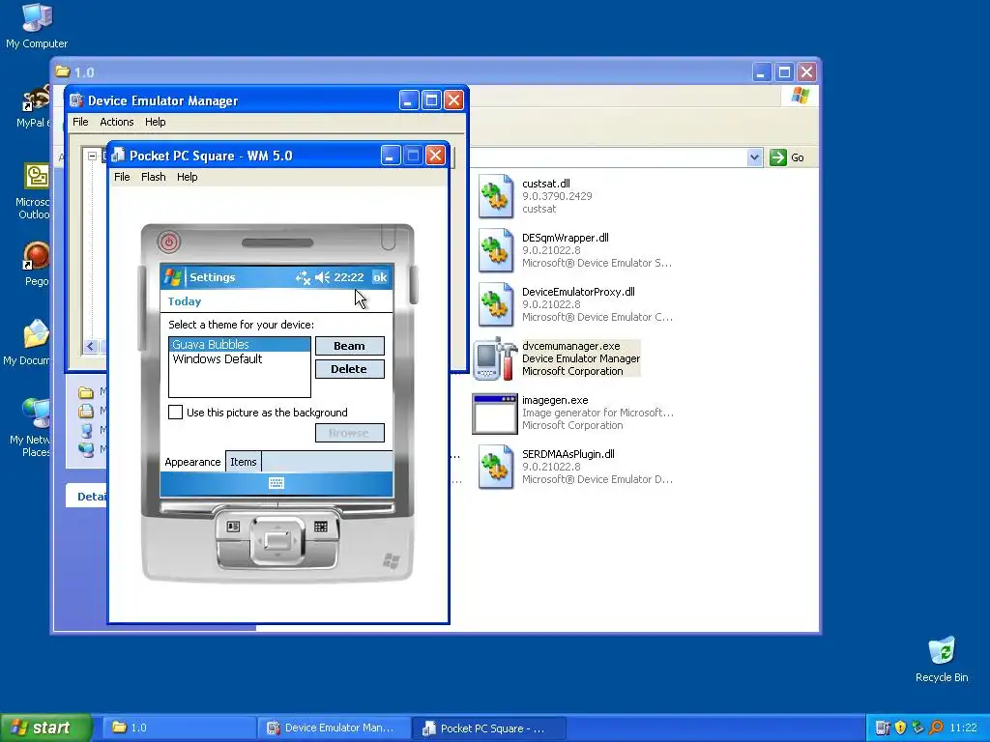
Task: Open the Pego desktop shortcut
Action: 36,264
